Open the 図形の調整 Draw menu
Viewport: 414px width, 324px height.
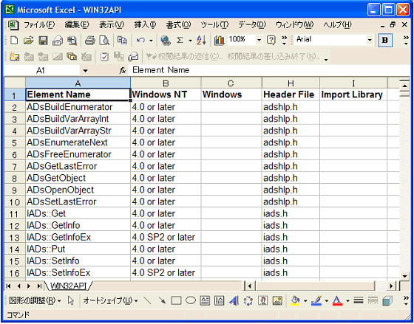pyautogui.click(x=35, y=300)
